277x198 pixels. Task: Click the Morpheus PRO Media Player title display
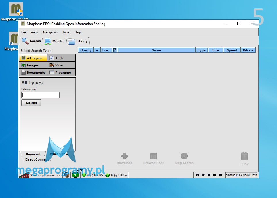[x=241, y=175]
